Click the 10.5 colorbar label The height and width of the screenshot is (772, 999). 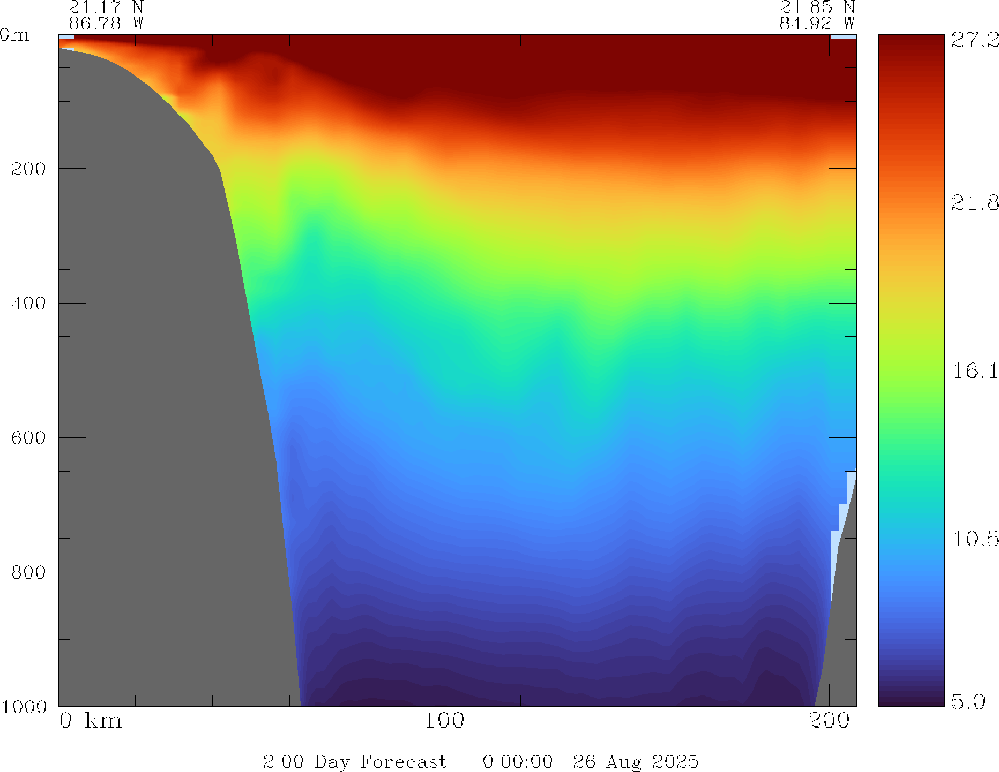click(x=974, y=539)
